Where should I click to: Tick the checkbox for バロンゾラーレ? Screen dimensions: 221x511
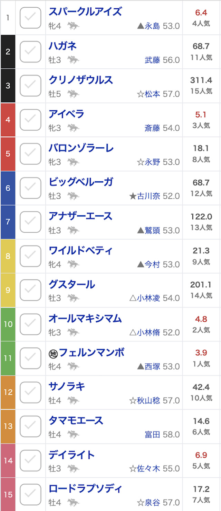30,154
